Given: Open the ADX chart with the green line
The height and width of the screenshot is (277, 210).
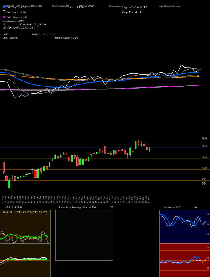Looking at the screenshot, I should [25, 227].
